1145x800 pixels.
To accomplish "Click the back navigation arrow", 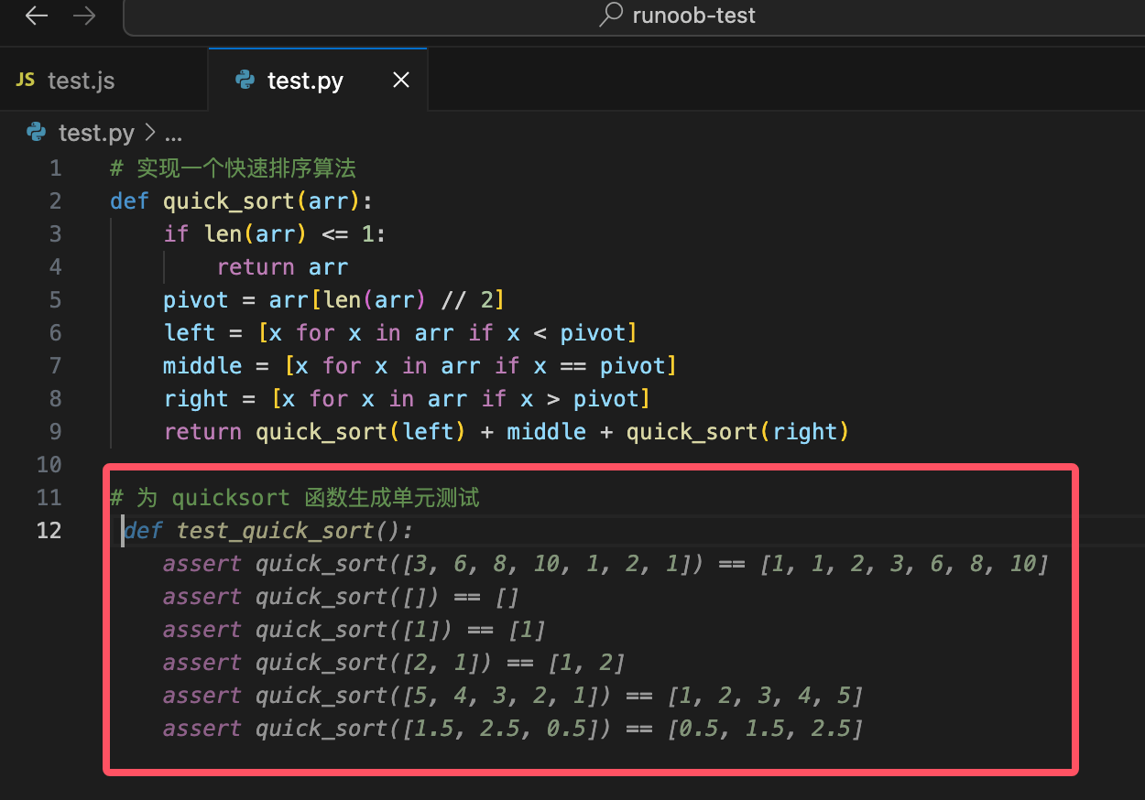I will [x=37, y=16].
